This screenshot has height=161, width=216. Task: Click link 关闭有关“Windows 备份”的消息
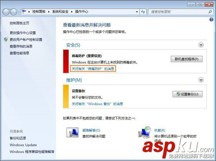97,104
